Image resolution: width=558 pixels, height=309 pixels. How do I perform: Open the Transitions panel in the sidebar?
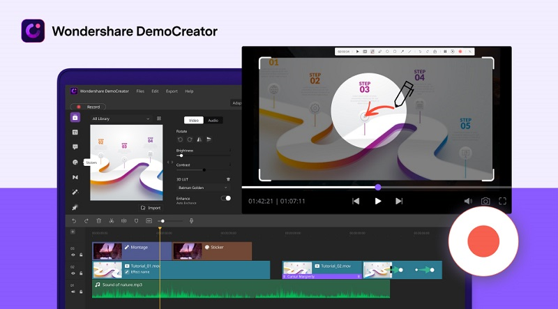[x=75, y=177]
